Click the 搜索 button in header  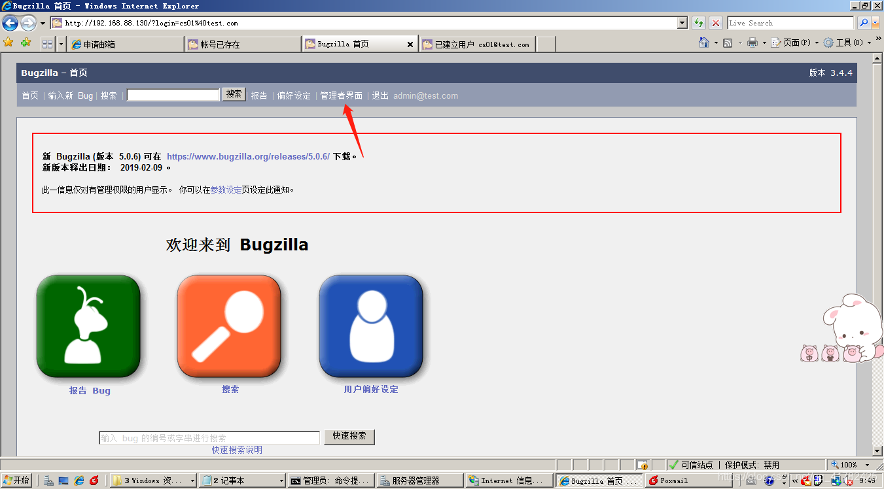coord(234,94)
